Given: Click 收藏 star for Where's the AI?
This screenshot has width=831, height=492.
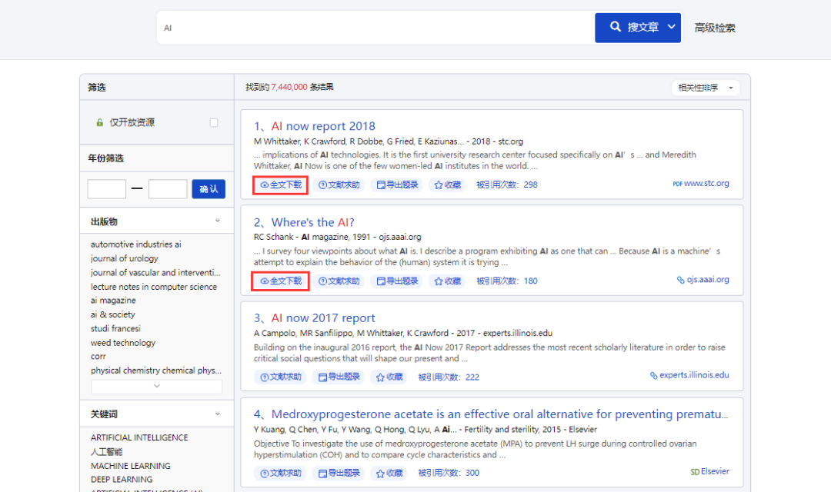Looking at the screenshot, I should [447, 281].
